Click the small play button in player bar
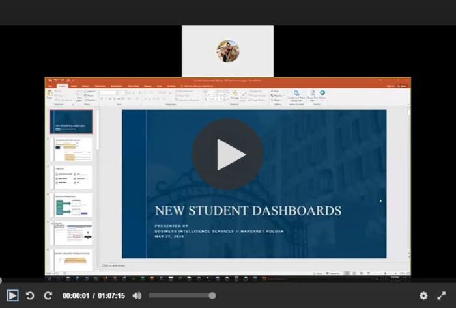The width and height of the screenshot is (456, 309). click(12, 295)
